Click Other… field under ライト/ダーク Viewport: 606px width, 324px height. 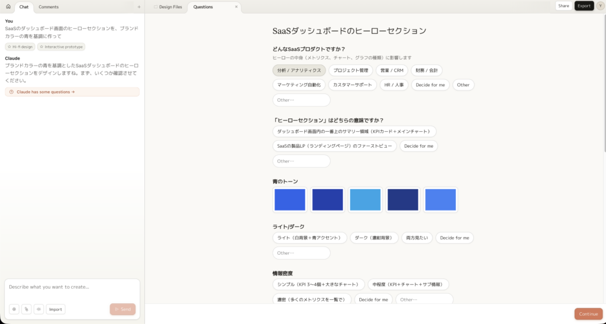click(301, 253)
